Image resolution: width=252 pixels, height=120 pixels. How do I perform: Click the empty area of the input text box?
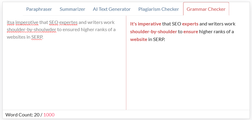[64, 74]
